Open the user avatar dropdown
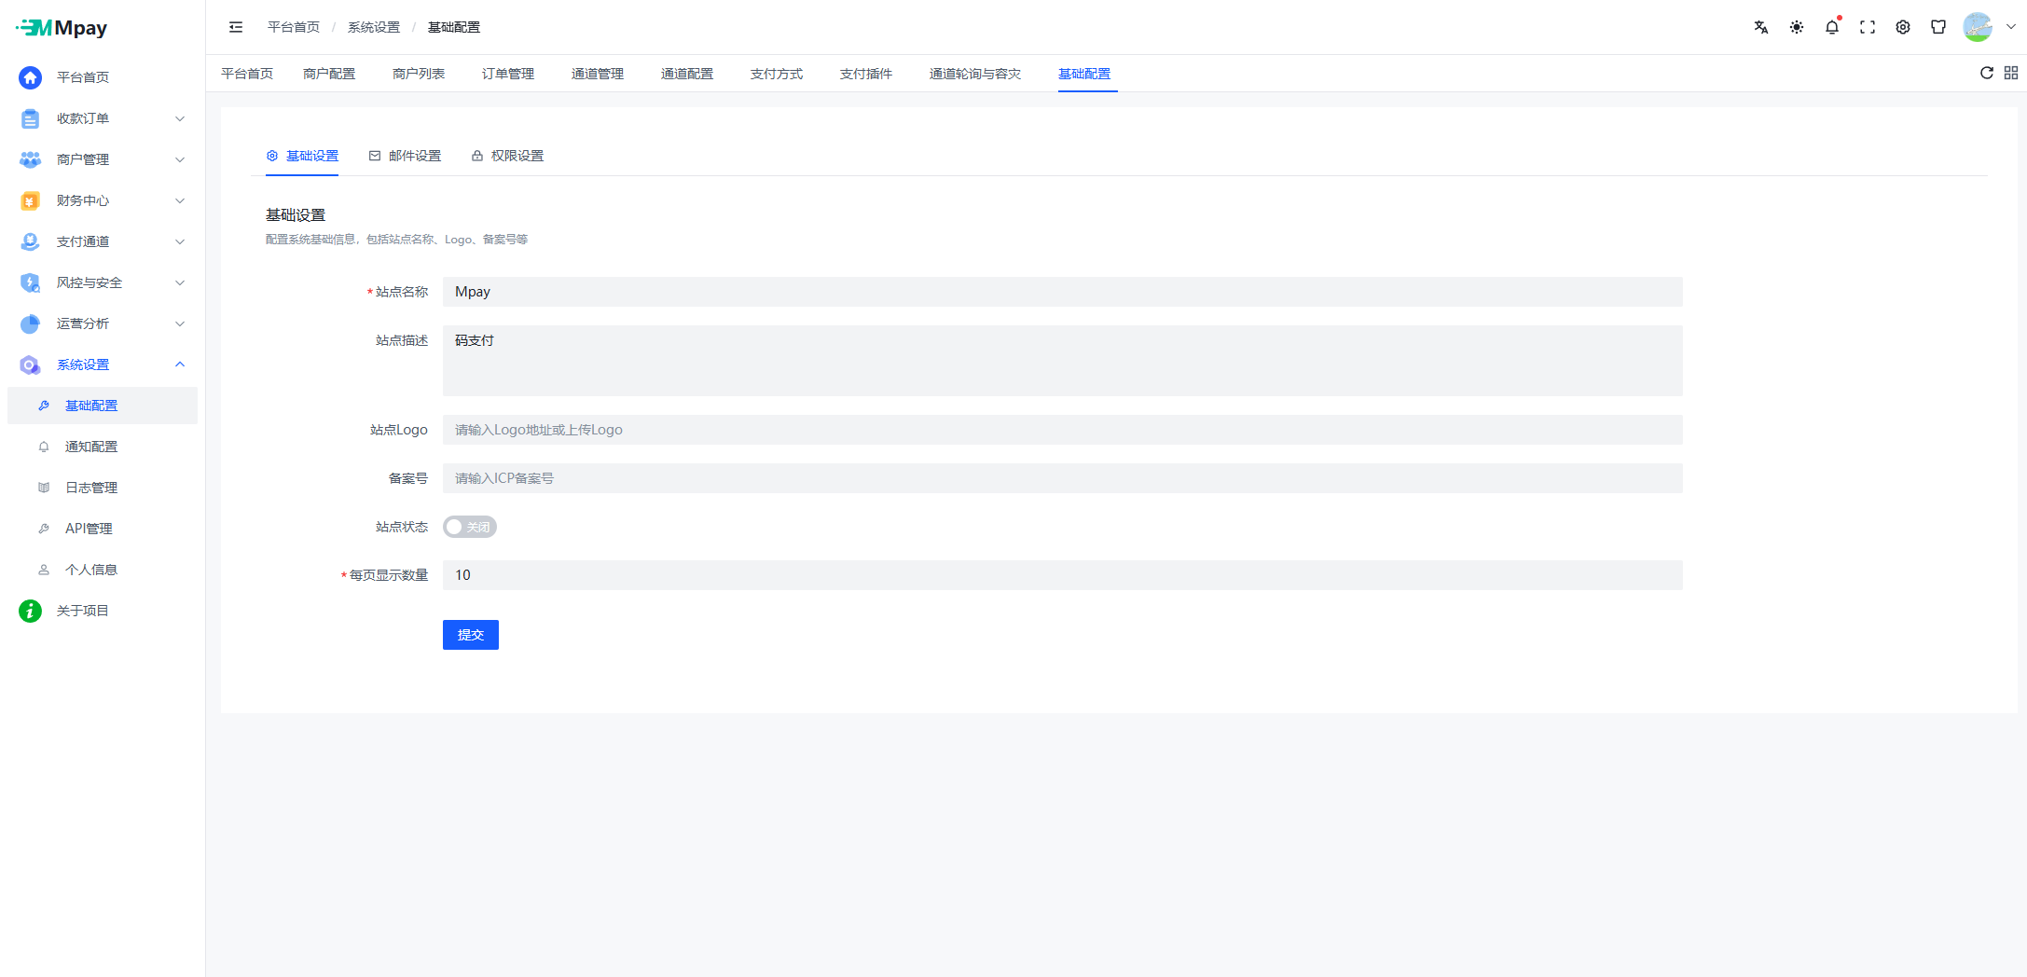2027x977 pixels. pyautogui.click(x=1988, y=27)
